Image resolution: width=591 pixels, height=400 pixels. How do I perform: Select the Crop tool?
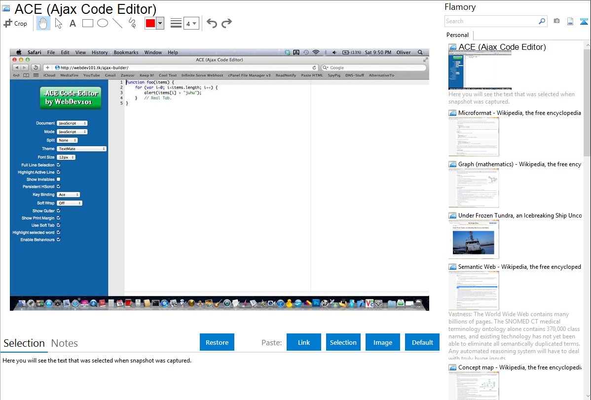coord(15,23)
